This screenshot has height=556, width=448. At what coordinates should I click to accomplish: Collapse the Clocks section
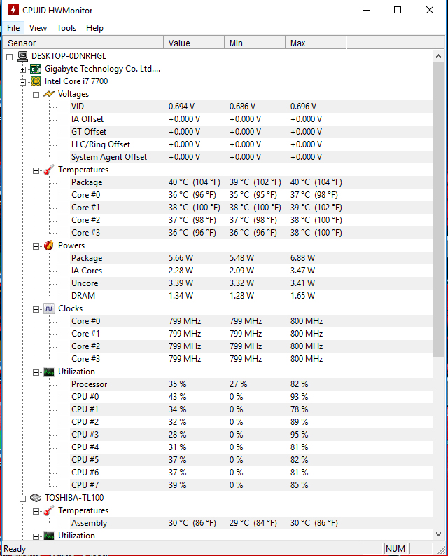[x=36, y=310]
